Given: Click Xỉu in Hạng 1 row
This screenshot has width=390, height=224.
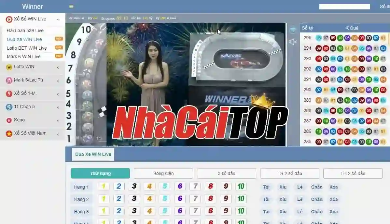Looking at the screenshot, I should 283,187.
